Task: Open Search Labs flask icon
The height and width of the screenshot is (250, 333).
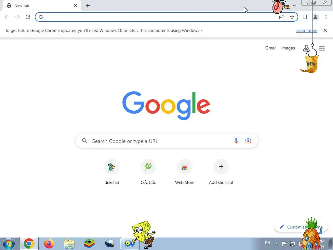Action: tap(306, 48)
